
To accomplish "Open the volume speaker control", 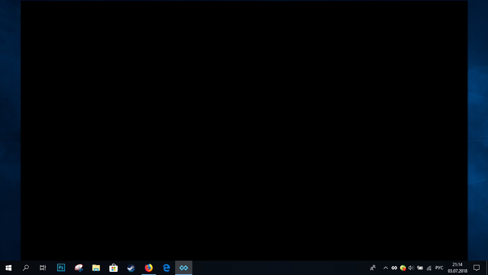I will (x=411, y=268).
